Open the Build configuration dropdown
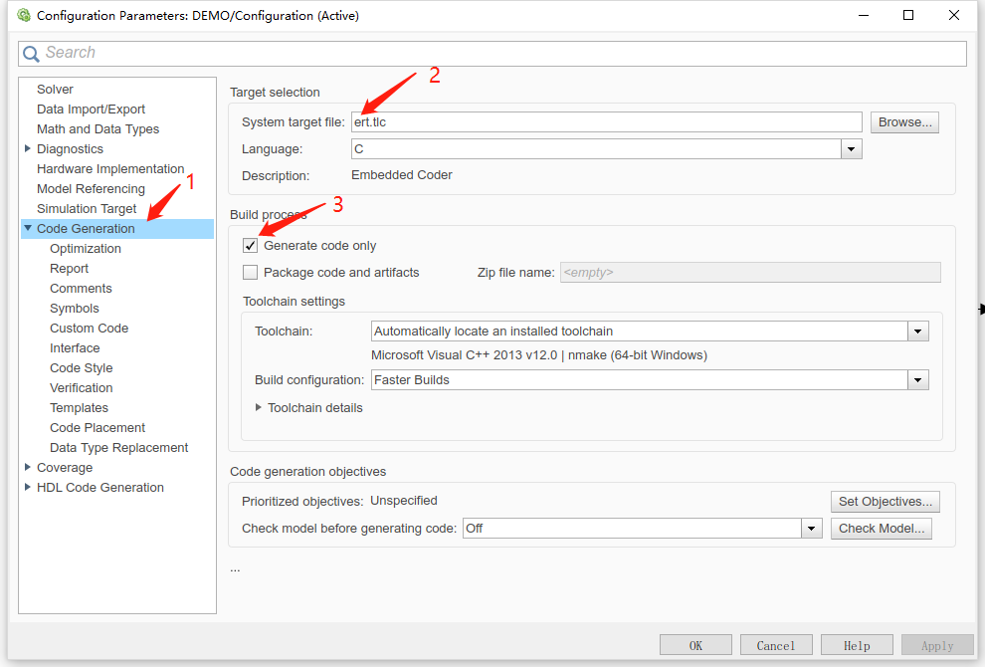The height and width of the screenshot is (667, 985). pyautogui.click(x=917, y=380)
